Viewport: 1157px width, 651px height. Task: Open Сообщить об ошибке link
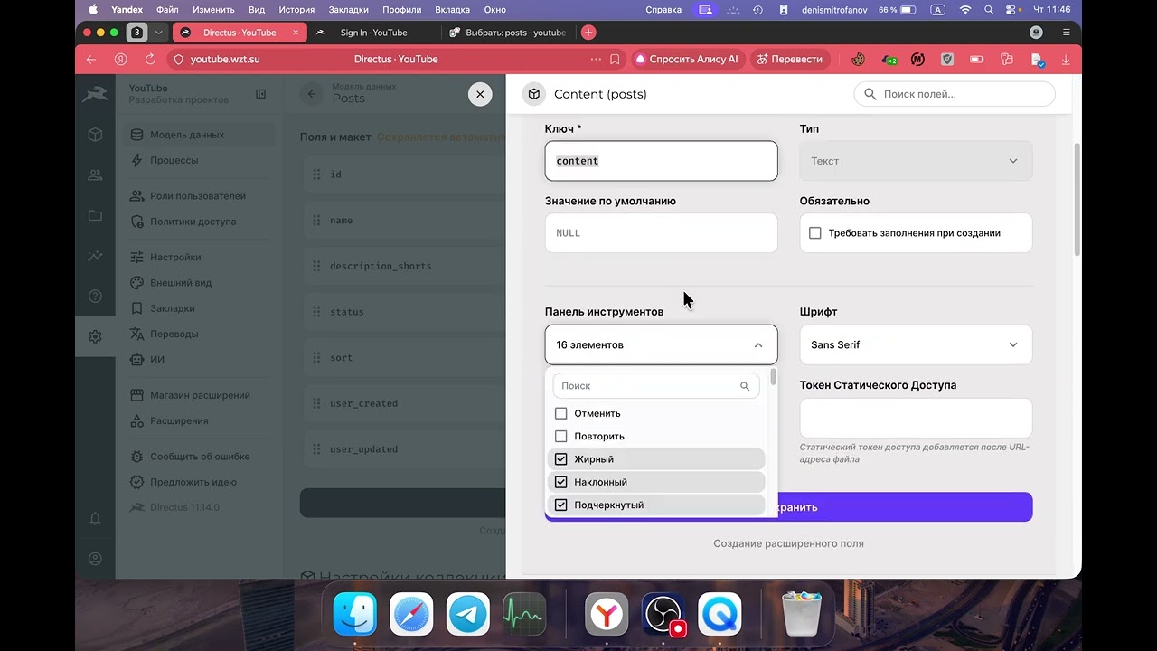199,457
